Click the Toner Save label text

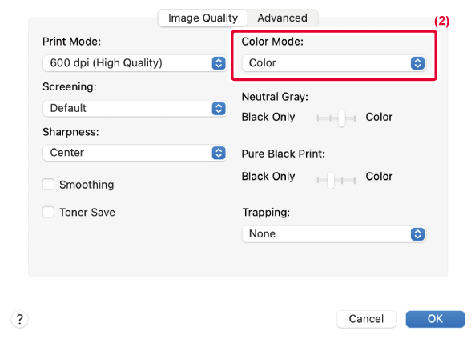coord(87,213)
